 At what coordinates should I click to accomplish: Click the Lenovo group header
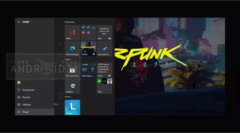coord(68,97)
